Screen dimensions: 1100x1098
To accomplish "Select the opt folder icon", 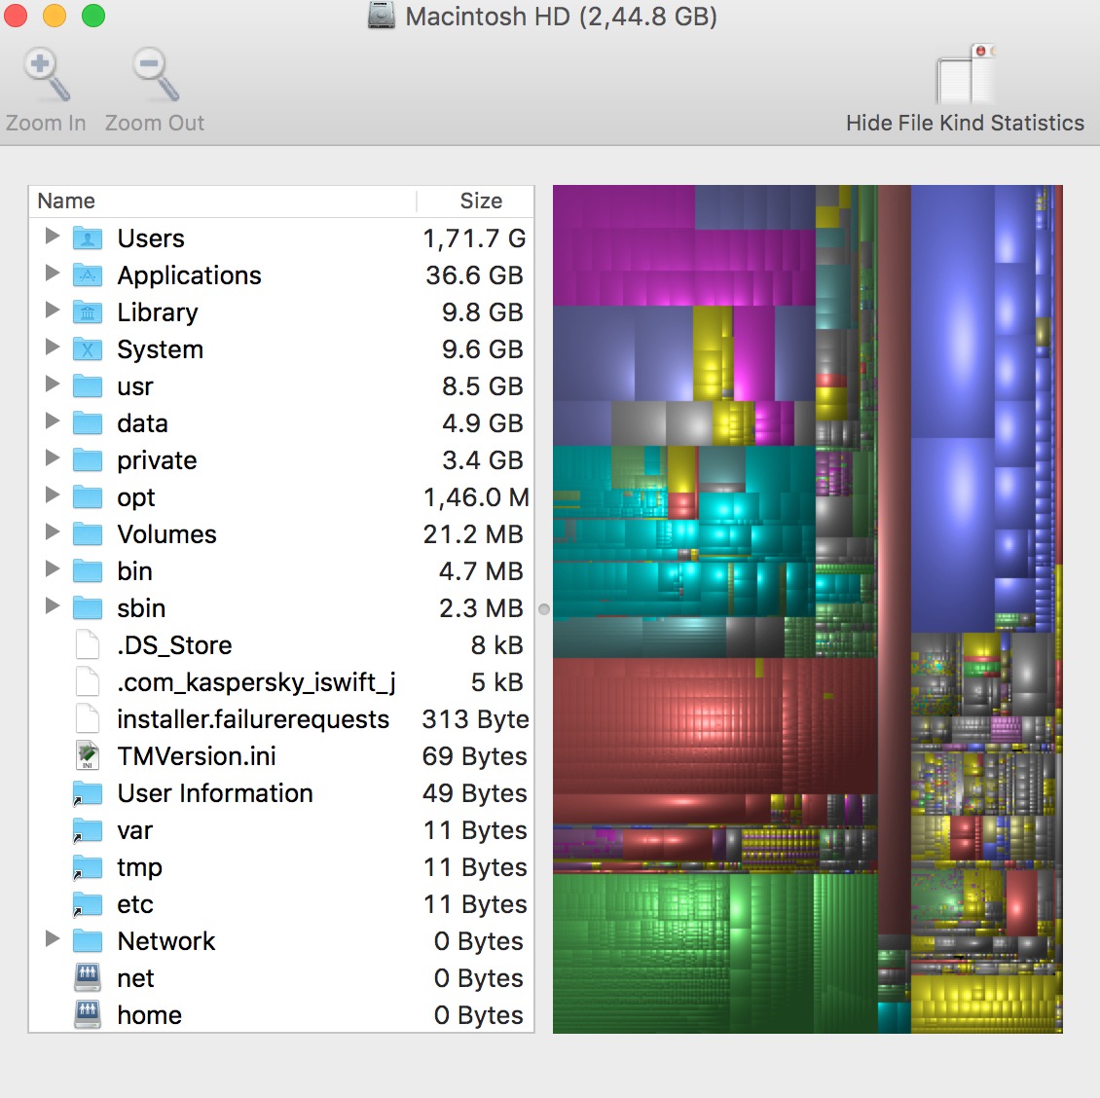I will (x=88, y=496).
